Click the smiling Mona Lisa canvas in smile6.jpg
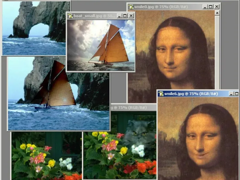Image resolution: width=240 pixels, height=180 pixels. point(198,139)
